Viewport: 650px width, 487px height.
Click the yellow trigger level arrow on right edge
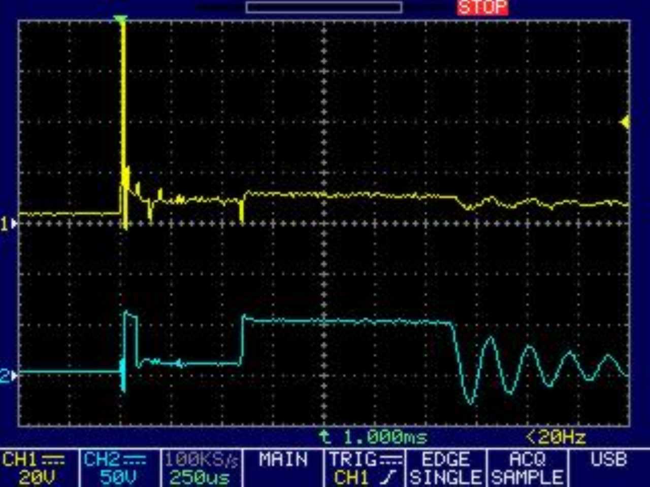pos(625,122)
